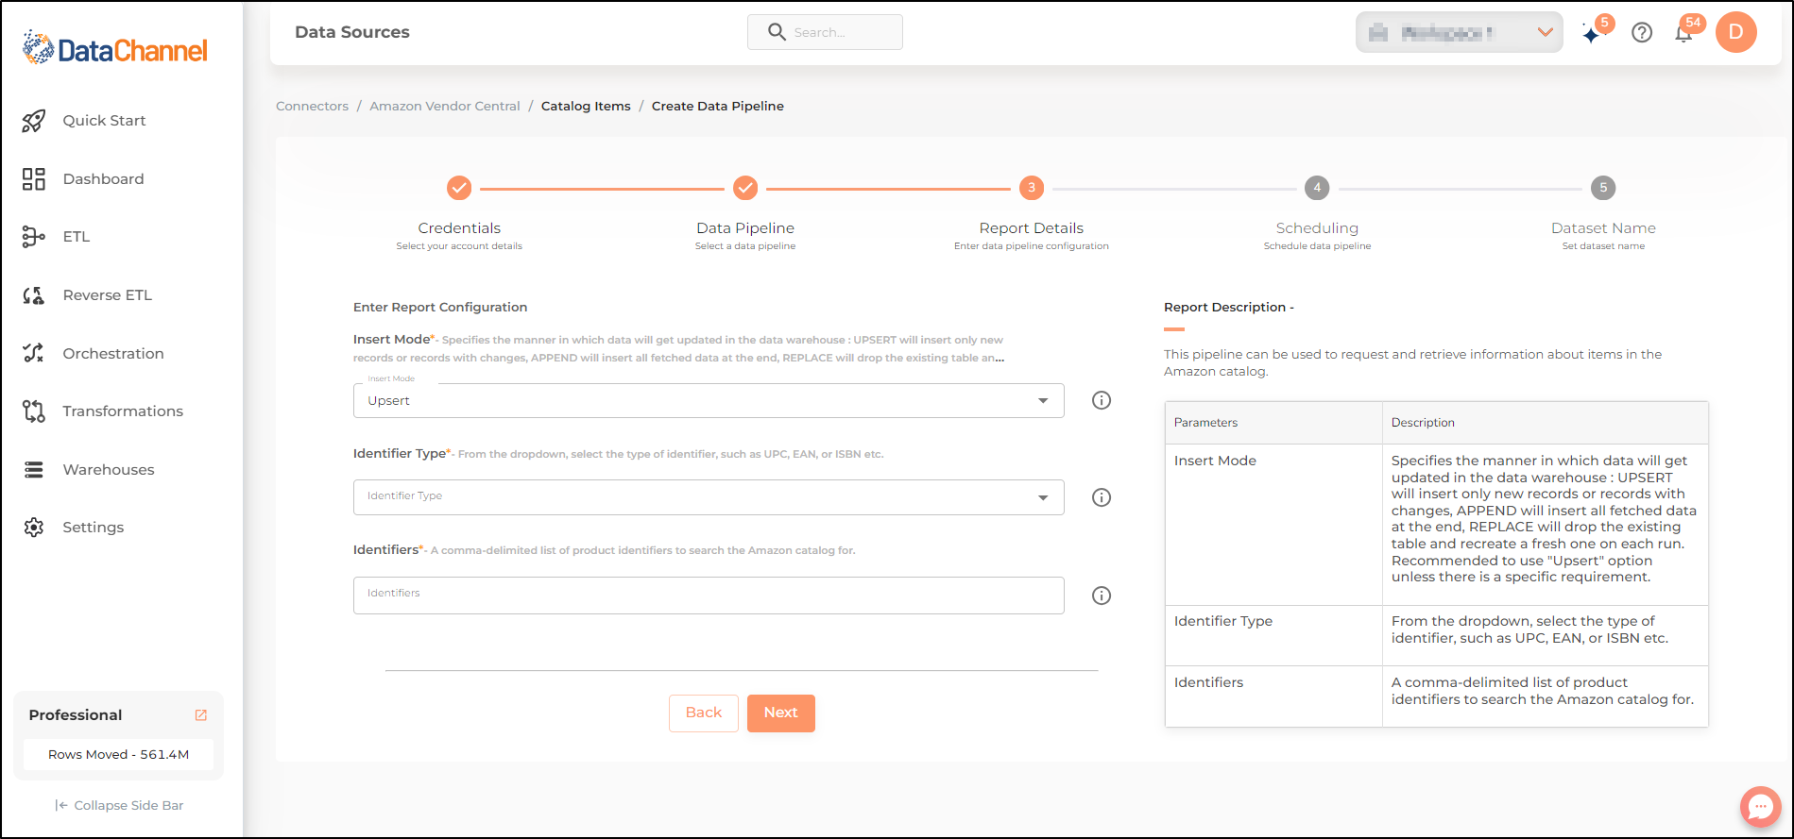Click the step 4 Scheduling circle
The image size is (1794, 839).
point(1317,188)
